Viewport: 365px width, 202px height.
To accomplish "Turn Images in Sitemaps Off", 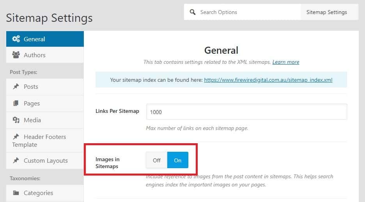I will pyautogui.click(x=157, y=160).
